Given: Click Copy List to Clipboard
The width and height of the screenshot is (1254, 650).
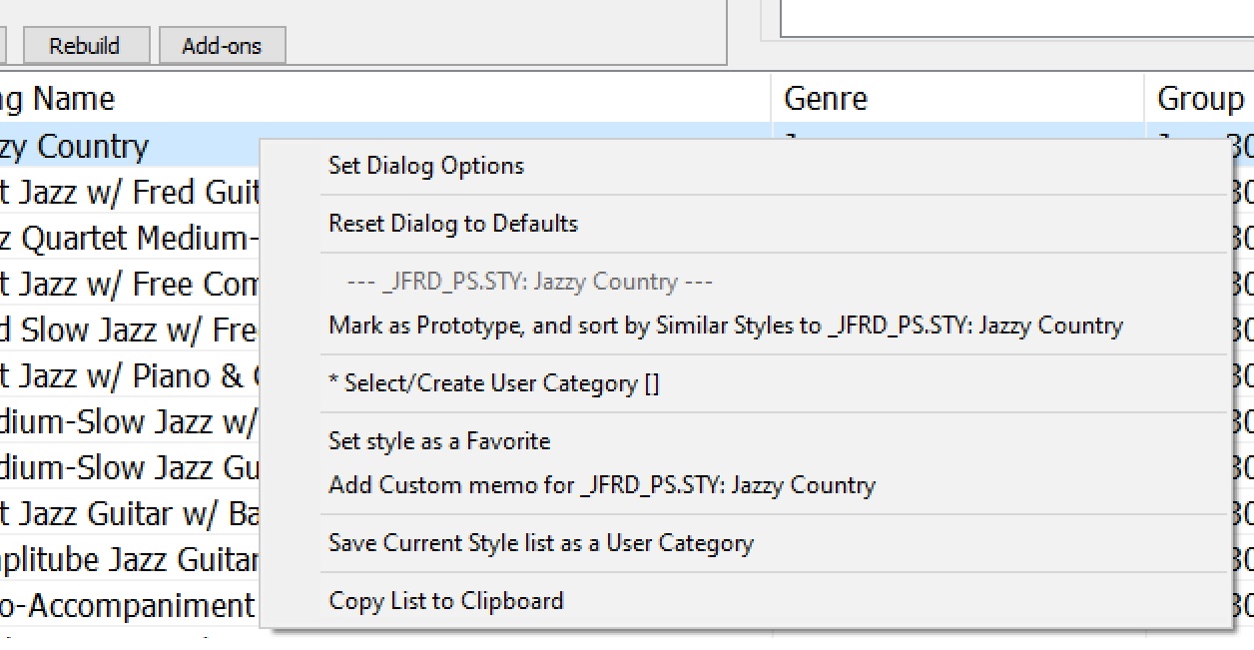Looking at the screenshot, I should pyautogui.click(x=446, y=601).
